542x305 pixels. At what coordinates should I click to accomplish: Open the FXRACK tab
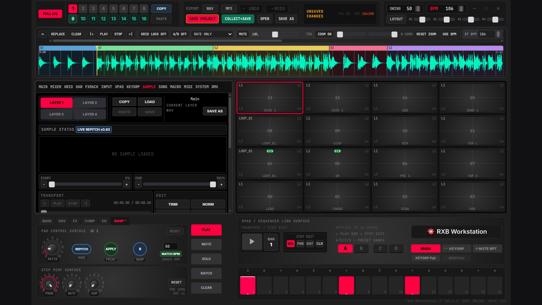click(x=92, y=87)
